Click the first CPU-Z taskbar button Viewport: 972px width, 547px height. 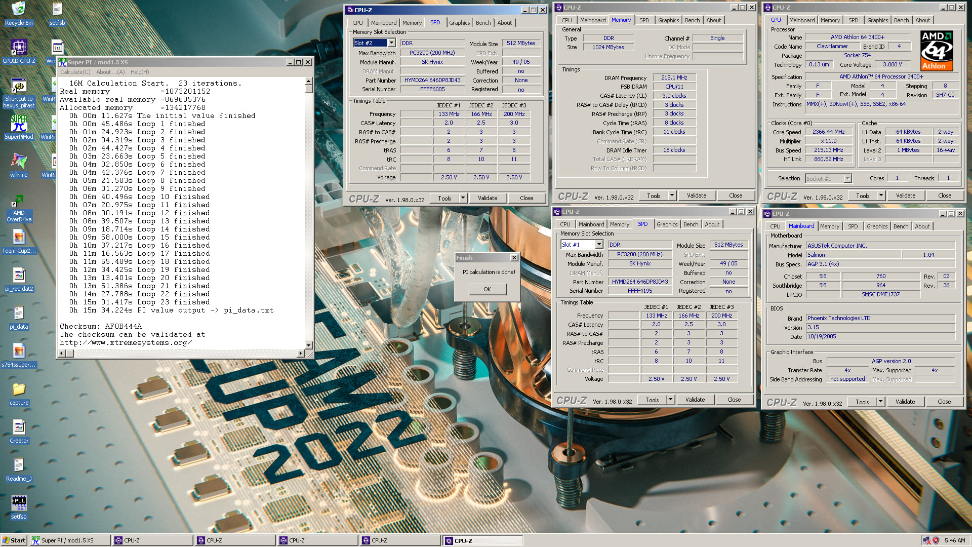pos(153,540)
